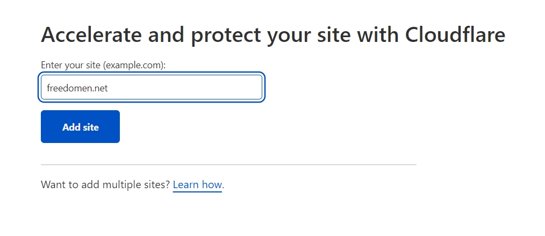
Task: Click the "freedomen.net" text in the input
Action: 77,88
